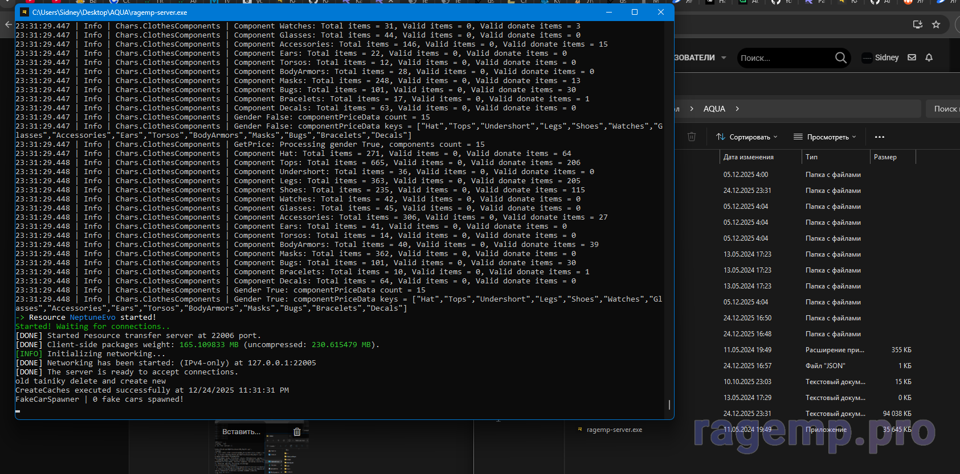Click the trash delete icon in the Explorer toolbar

pos(692,137)
